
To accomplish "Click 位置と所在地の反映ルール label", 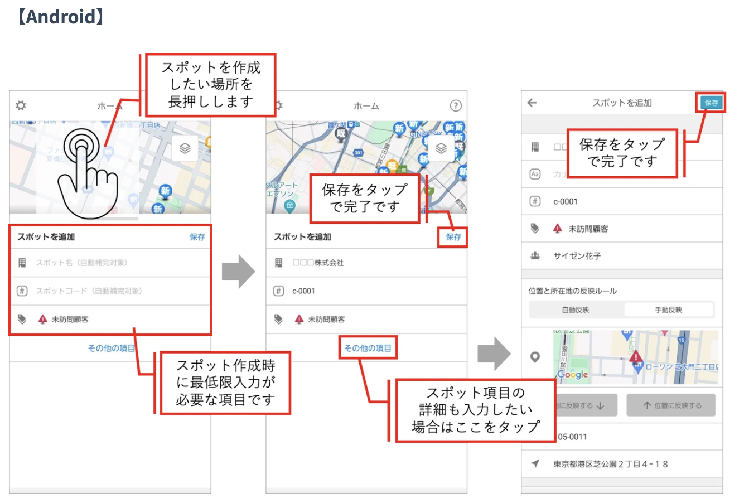I will (x=573, y=291).
